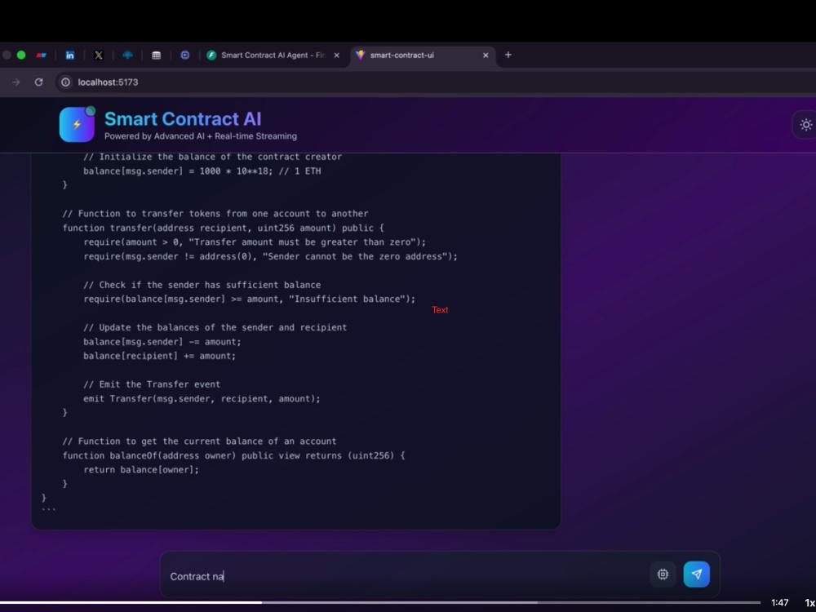Click 'balance[msg.sender] -= amount;' line
This screenshot has height=612, width=816.
162,342
